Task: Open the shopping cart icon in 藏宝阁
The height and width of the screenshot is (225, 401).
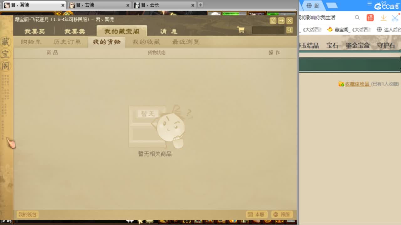Action: pyautogui.click(x=241, y=30)
